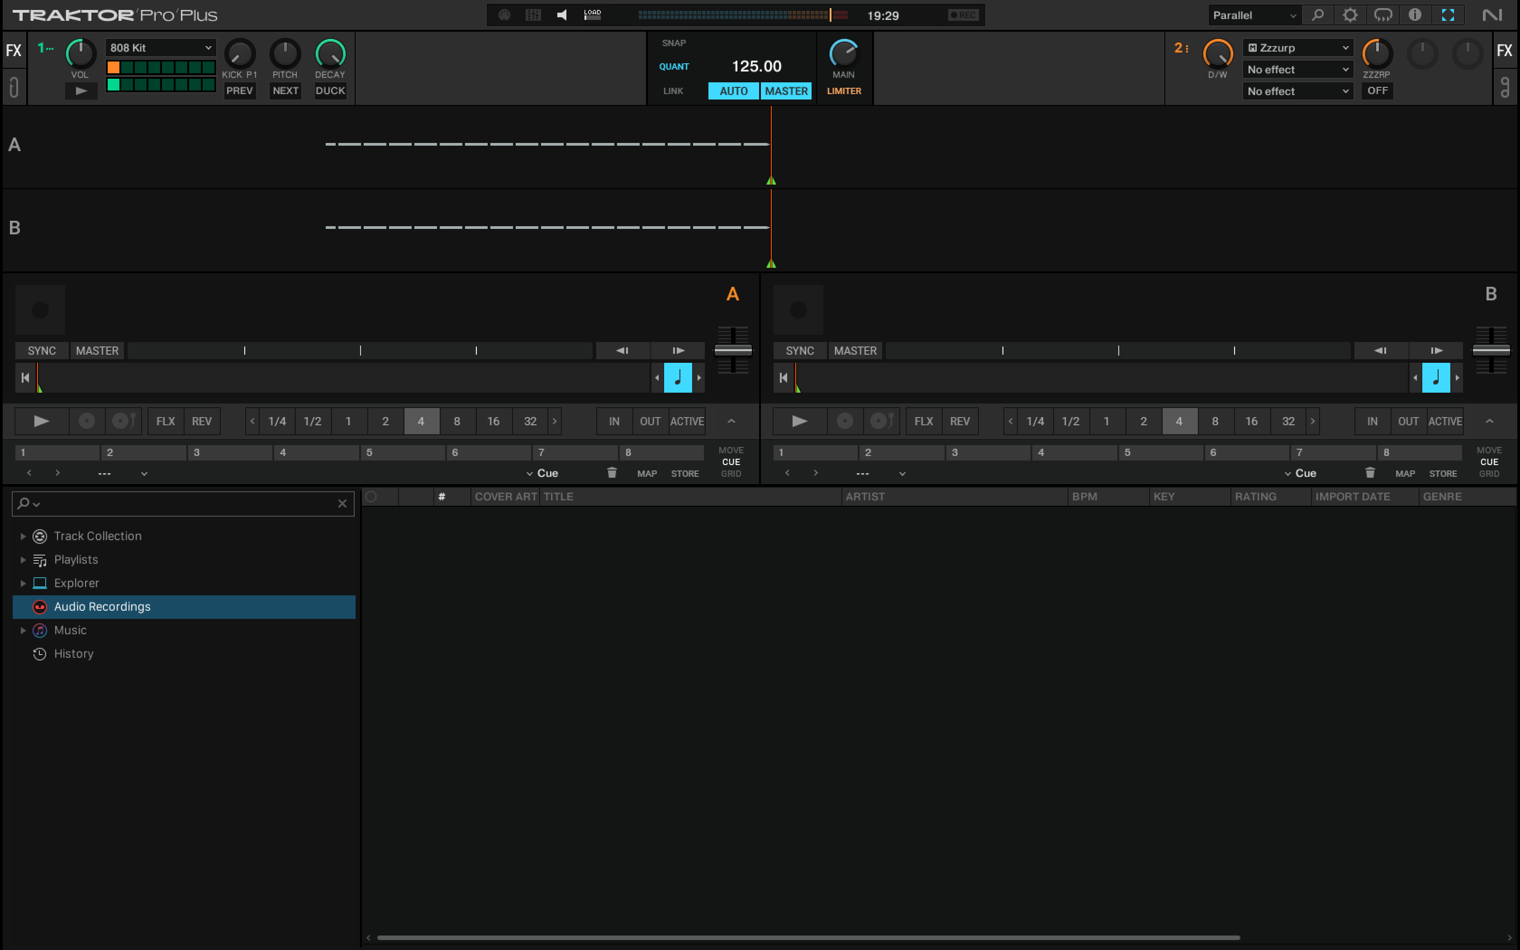Open History in the browser tree
Screen dimensions: 1520x950
click(73, 653)
